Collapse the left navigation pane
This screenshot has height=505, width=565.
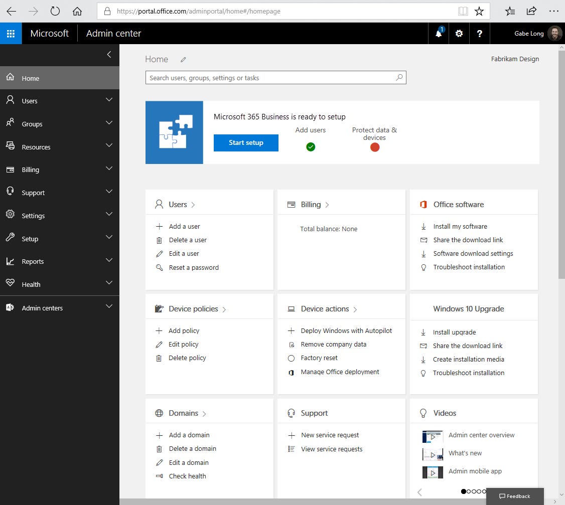click(109, 55)
